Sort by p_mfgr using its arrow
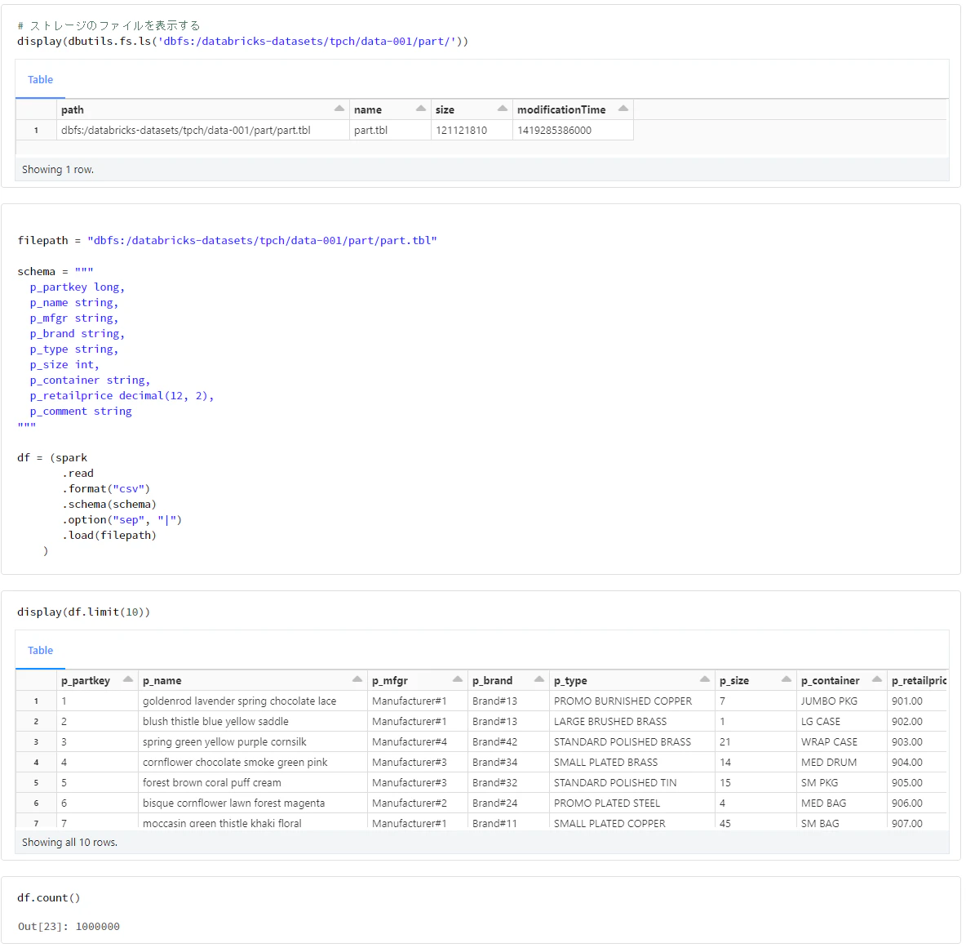966x948 pixels. click(x=457, y=680)
